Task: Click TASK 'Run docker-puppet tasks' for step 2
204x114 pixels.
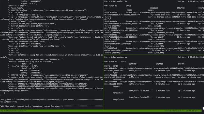Action: [x=52, y=106]
